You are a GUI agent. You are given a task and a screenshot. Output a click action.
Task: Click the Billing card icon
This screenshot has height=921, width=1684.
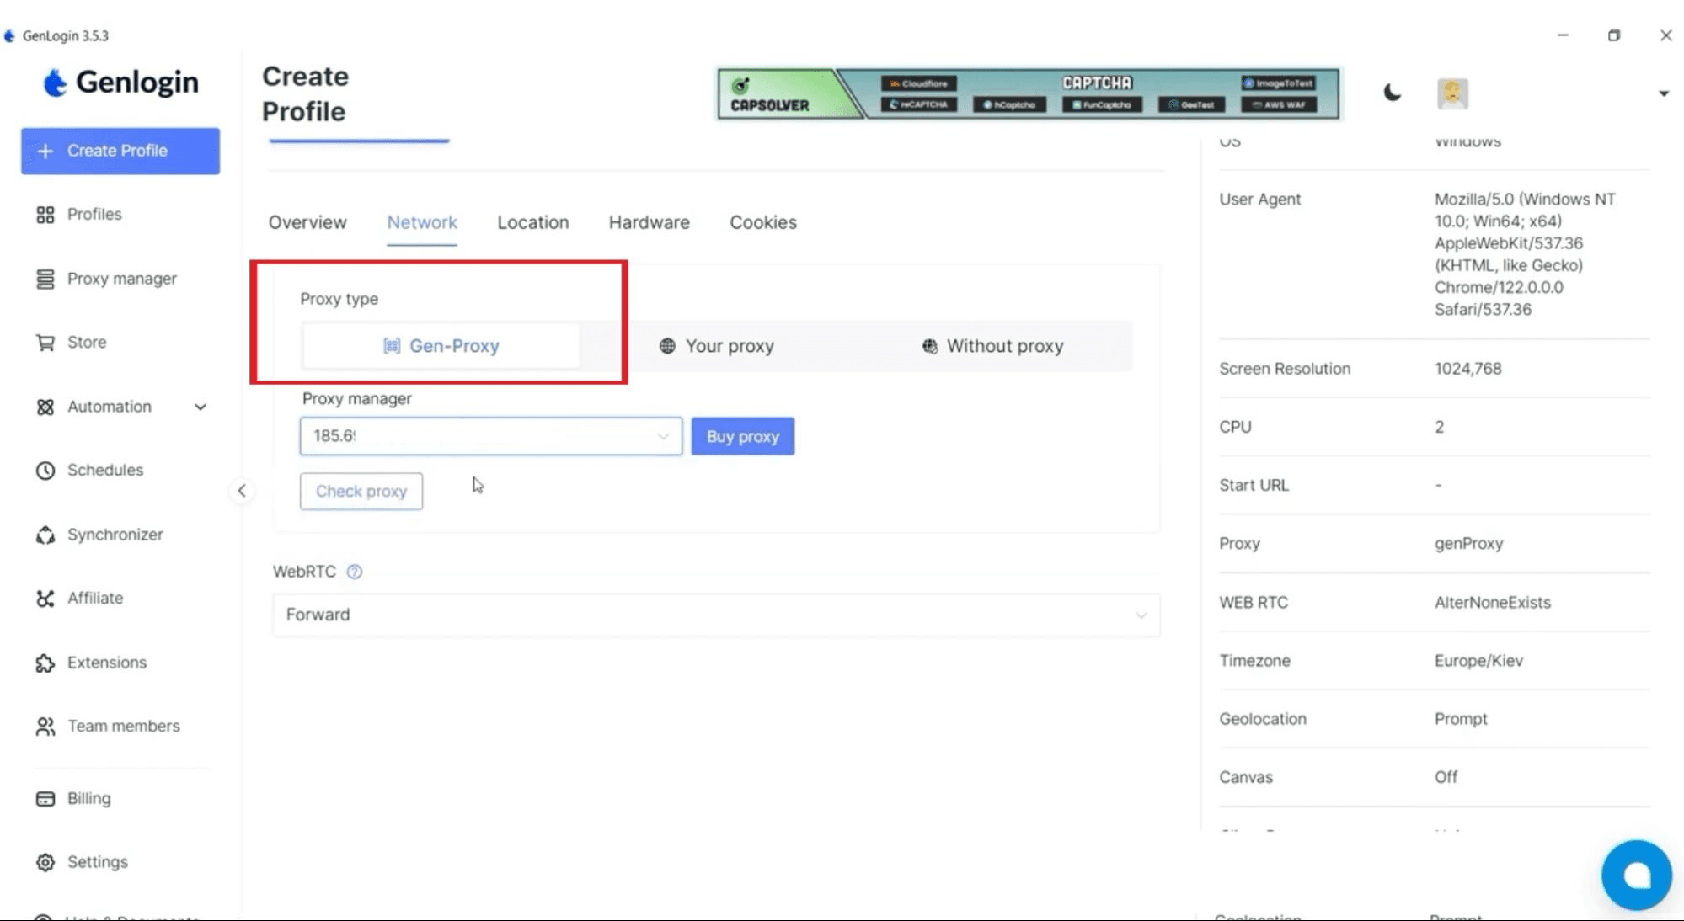pyautogui.click(x=45, y=799)
